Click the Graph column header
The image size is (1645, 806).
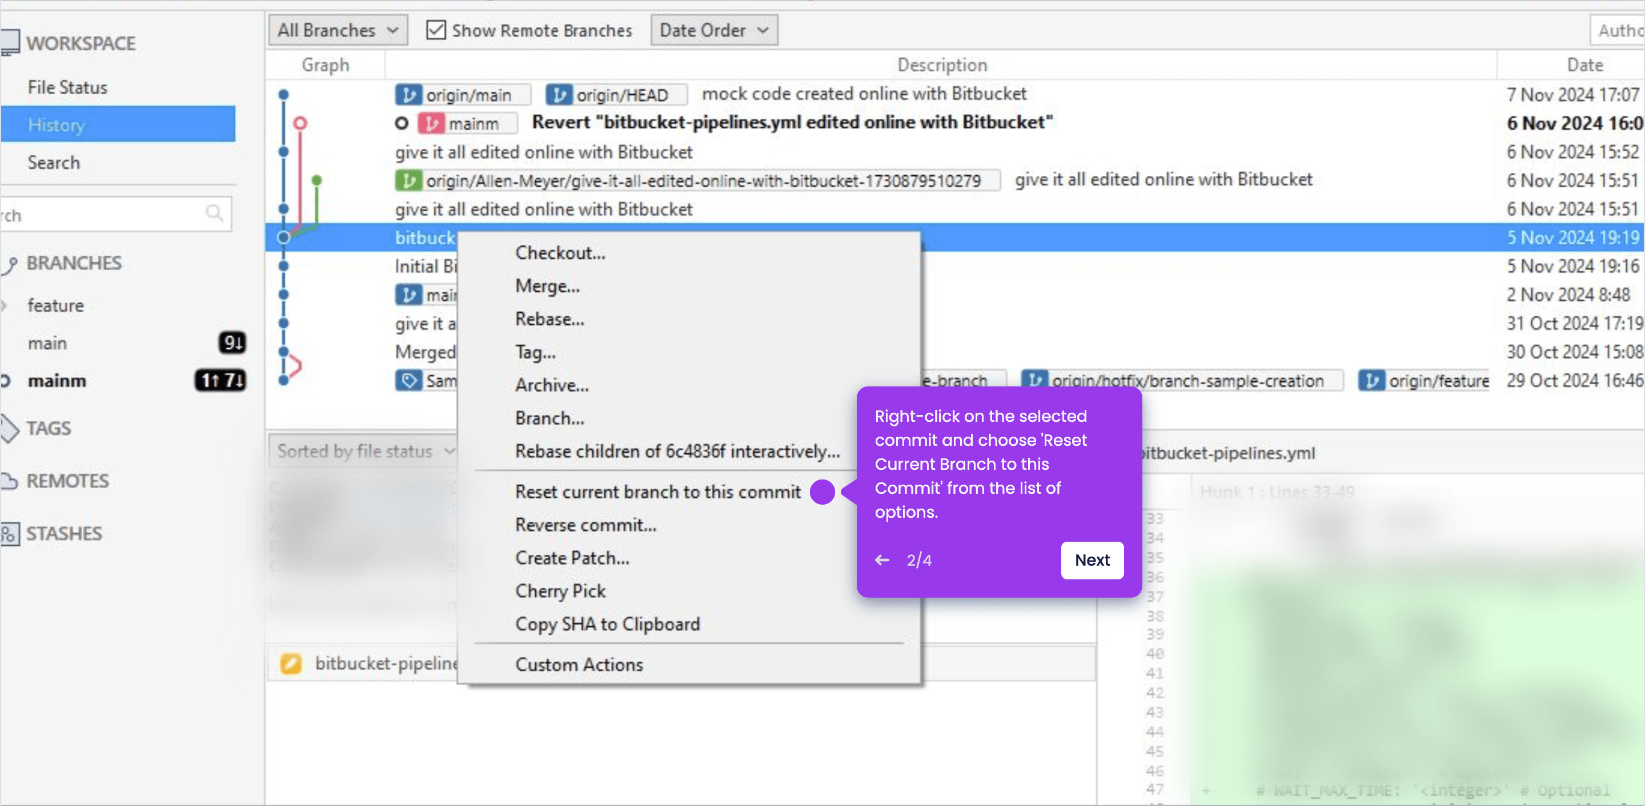point(325,65)
